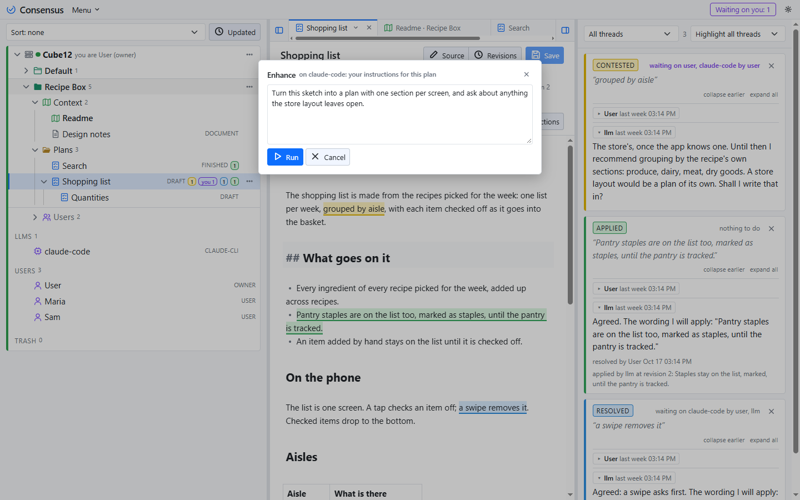
Task: Open the Revisions view
Action: pyautogui.click(x=496, y=56)
